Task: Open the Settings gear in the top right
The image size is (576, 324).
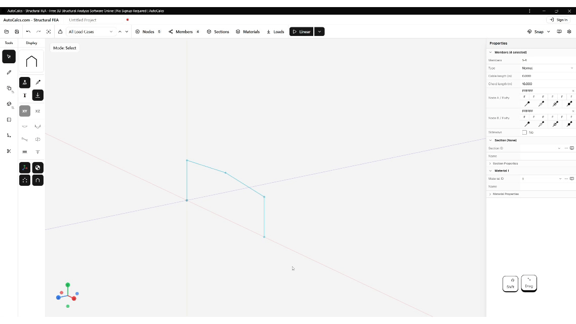Action: click(x=569, y=31)
